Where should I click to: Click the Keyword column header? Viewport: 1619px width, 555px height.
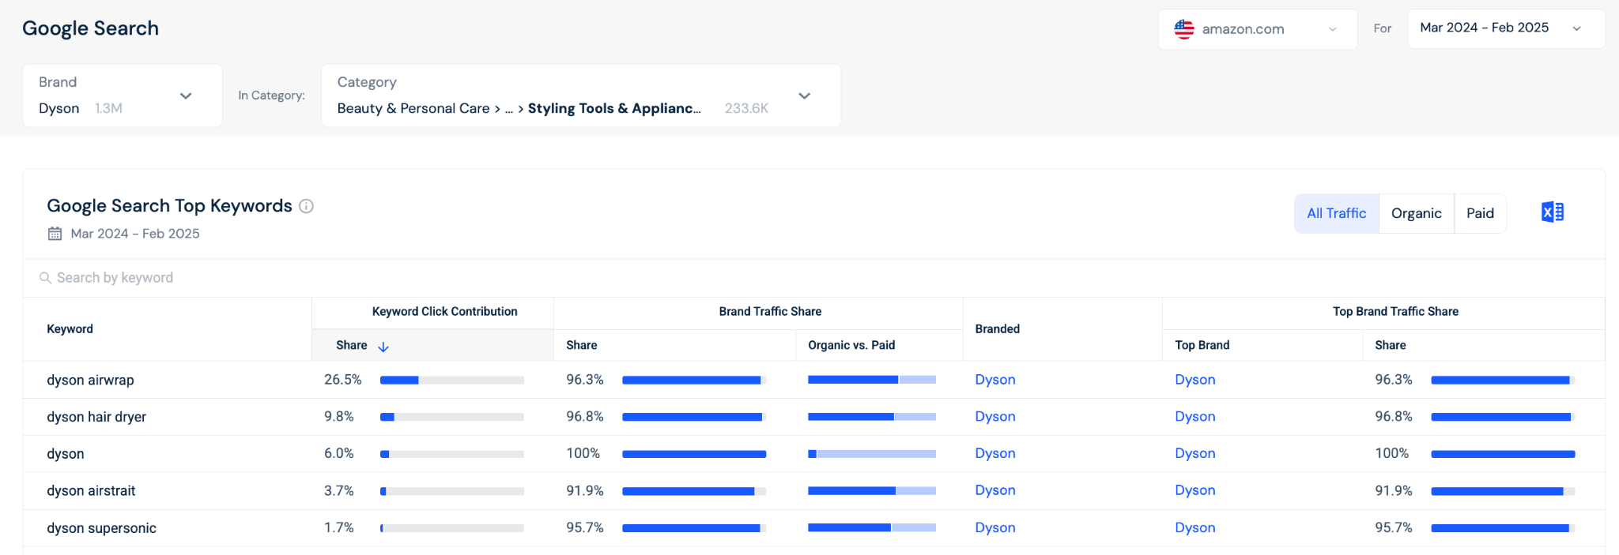[x=70, y=329]
